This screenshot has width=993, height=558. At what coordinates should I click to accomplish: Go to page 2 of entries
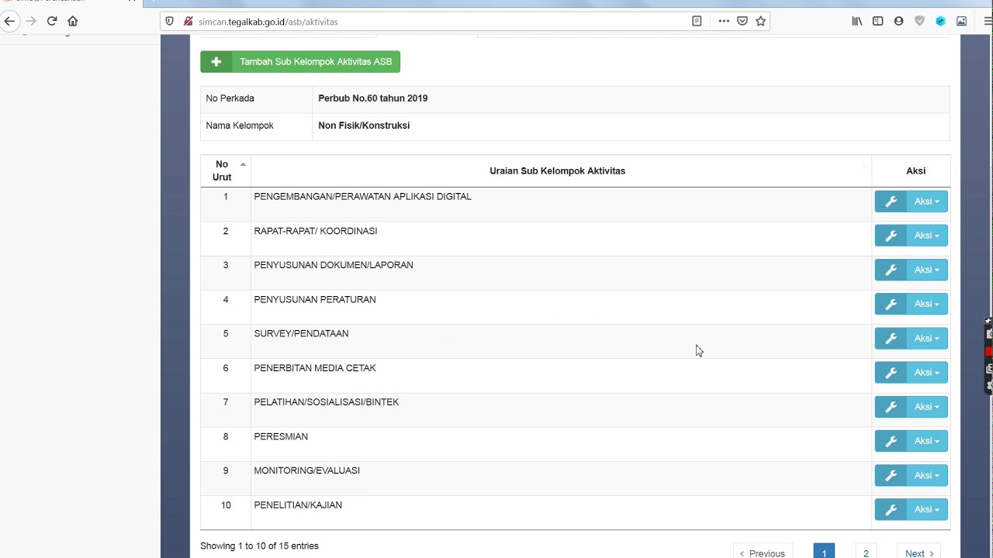[x=866, y=553]
